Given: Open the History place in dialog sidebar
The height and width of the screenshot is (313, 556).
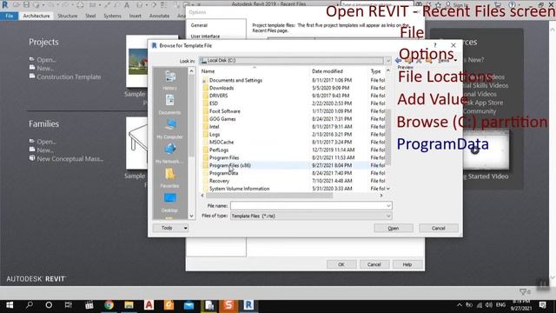Looking at the screenshot, I should pos(170,80).
